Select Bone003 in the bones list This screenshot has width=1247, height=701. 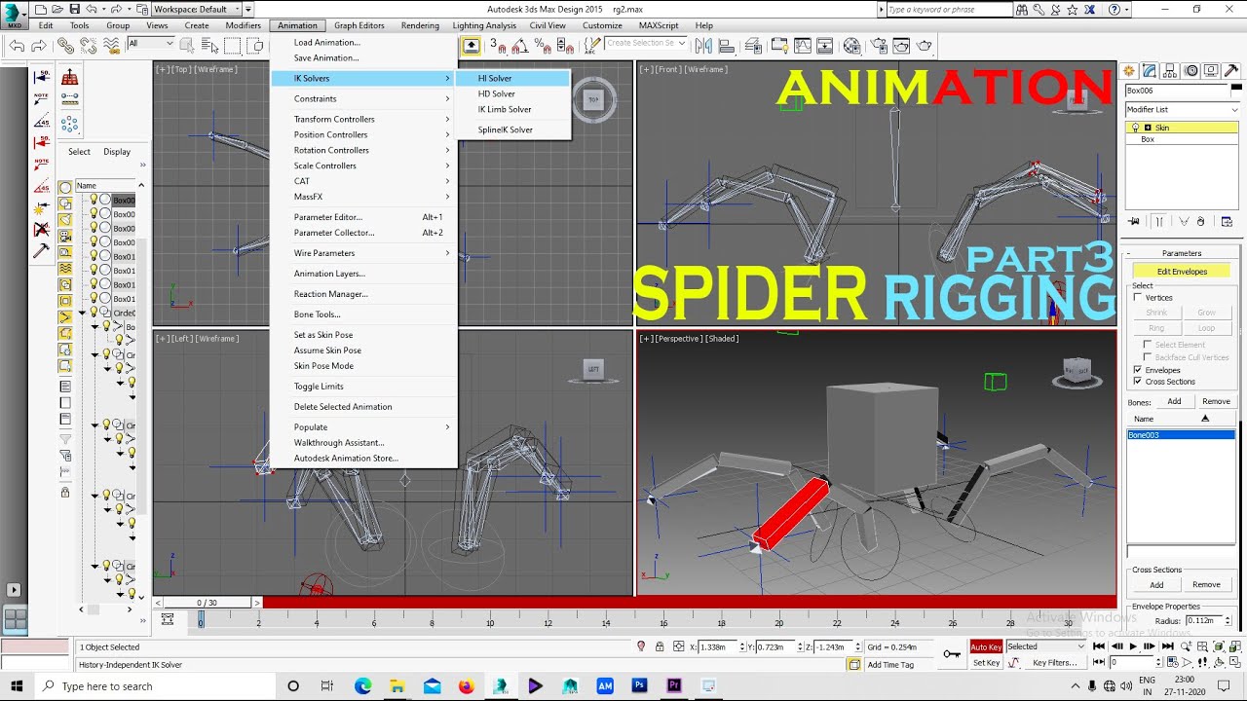point(1181,435)
